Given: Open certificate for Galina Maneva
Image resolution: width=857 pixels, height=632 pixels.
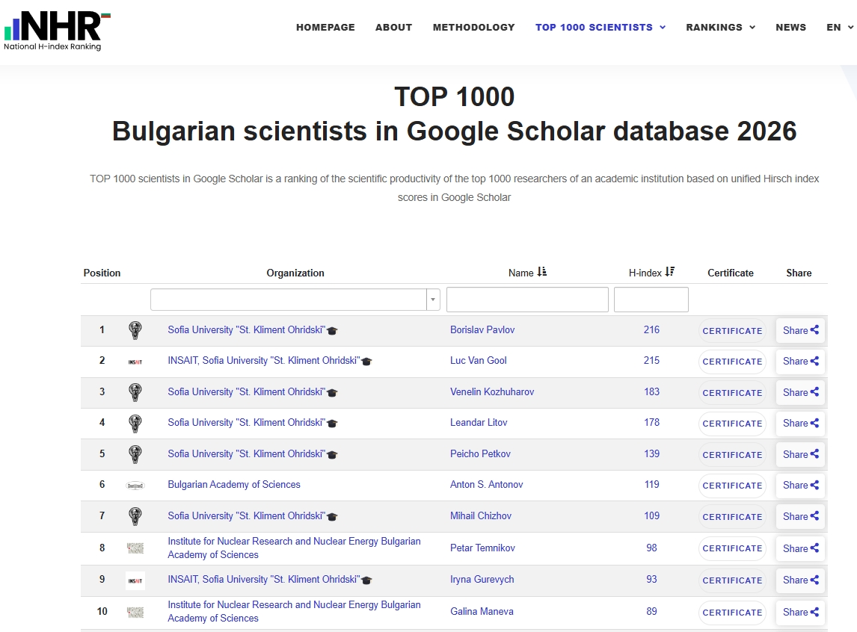Looking at the screenshot, I should pyautogui.click(x=732, y=613).
